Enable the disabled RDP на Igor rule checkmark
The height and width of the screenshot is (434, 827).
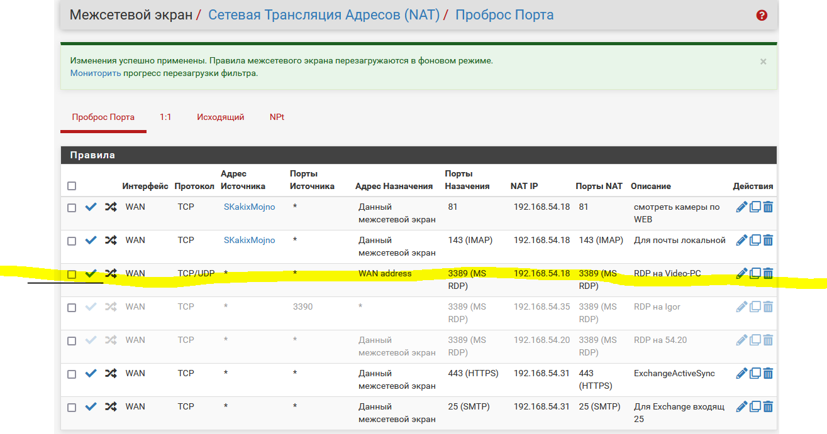(x=91, y=307)
